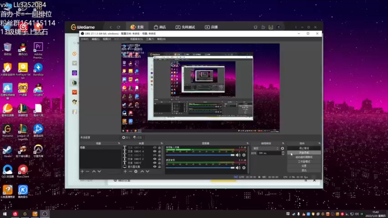Click 开始录制 button in OBS controls
388x218 pixels.
[304, 153]
